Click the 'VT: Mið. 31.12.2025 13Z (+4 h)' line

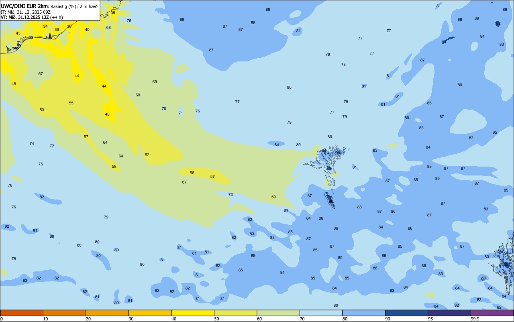pyautogui.click(x=32, y=17)
